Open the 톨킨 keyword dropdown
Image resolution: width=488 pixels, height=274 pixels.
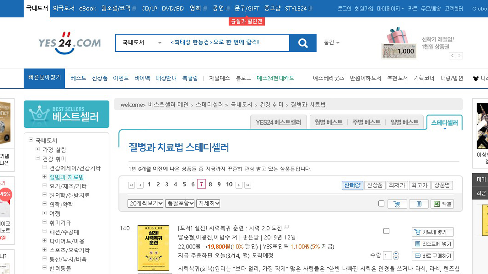click(x=331, y=42)
